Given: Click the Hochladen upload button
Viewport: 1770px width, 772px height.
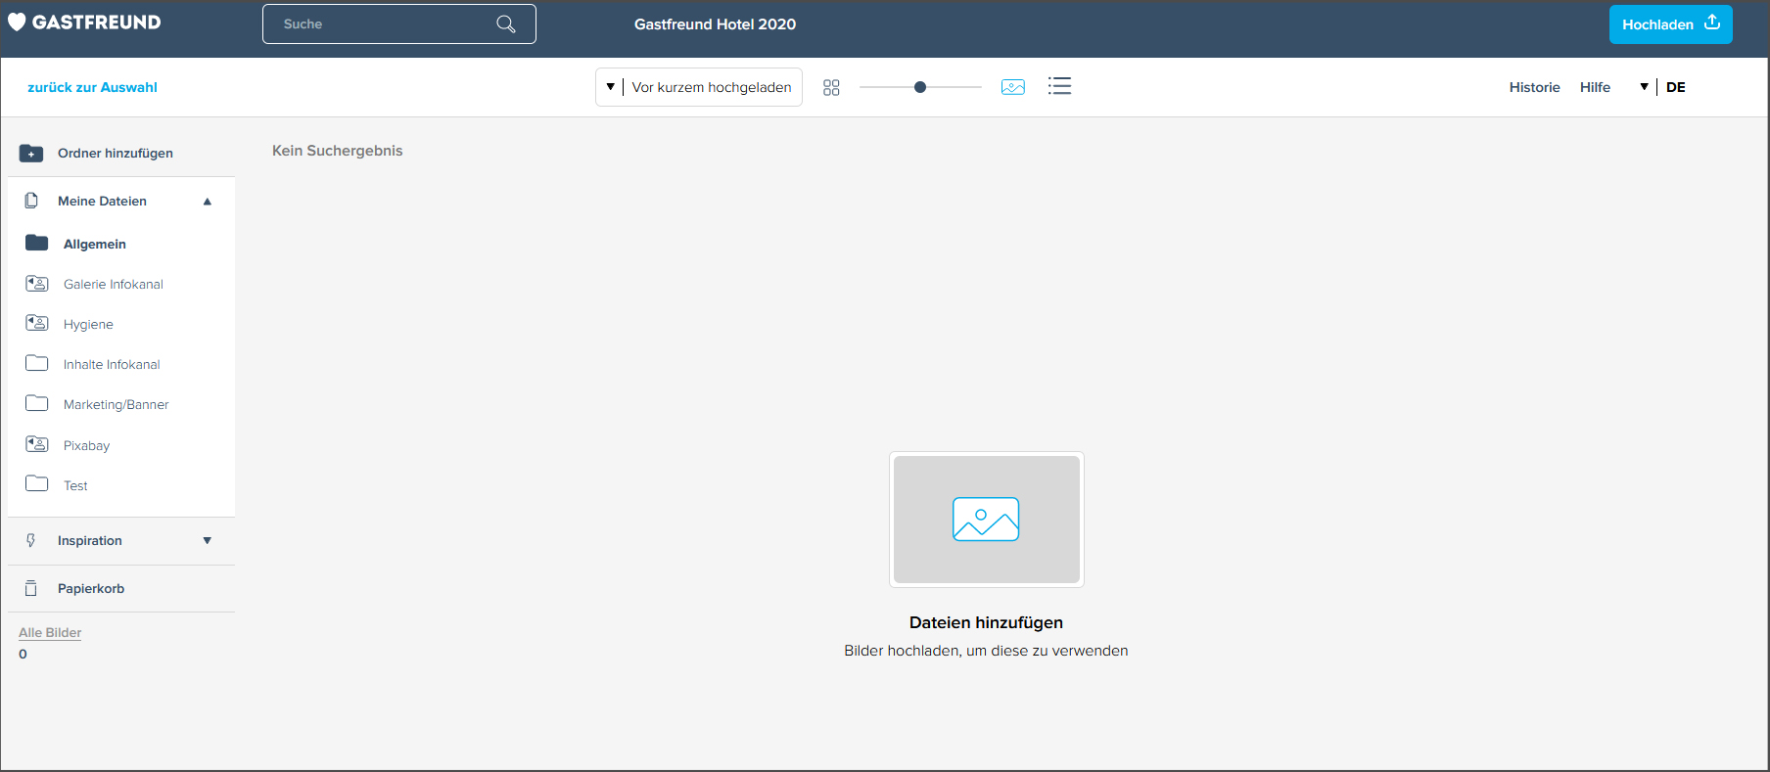Looking at the screenshot, I should [1670, 24].
